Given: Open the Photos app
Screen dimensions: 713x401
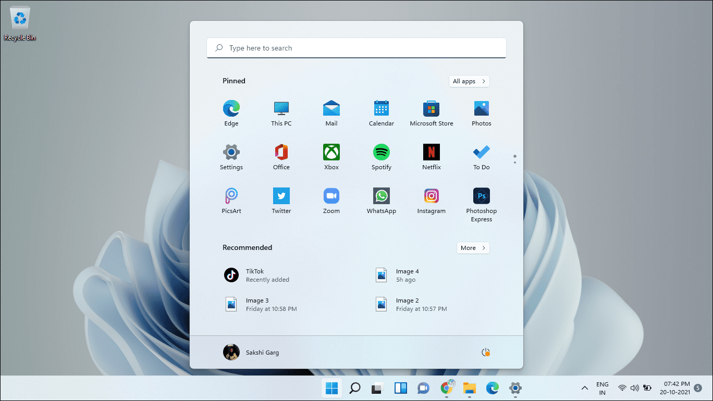Looking at the screenshot, I should 481,110.
